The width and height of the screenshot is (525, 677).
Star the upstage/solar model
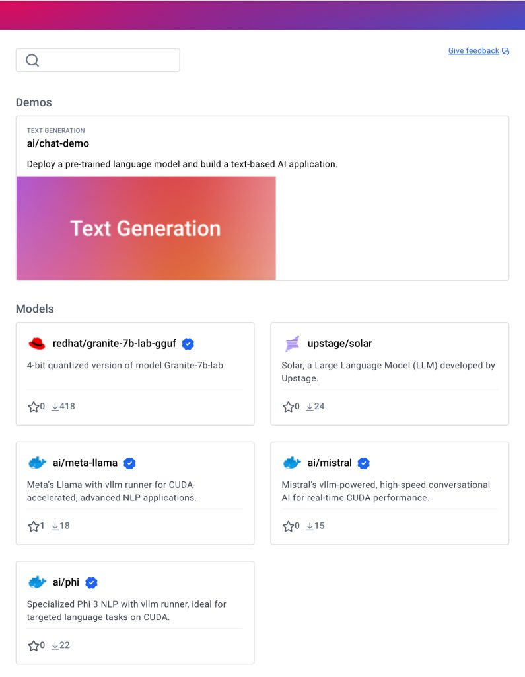(x=288, y=407)
